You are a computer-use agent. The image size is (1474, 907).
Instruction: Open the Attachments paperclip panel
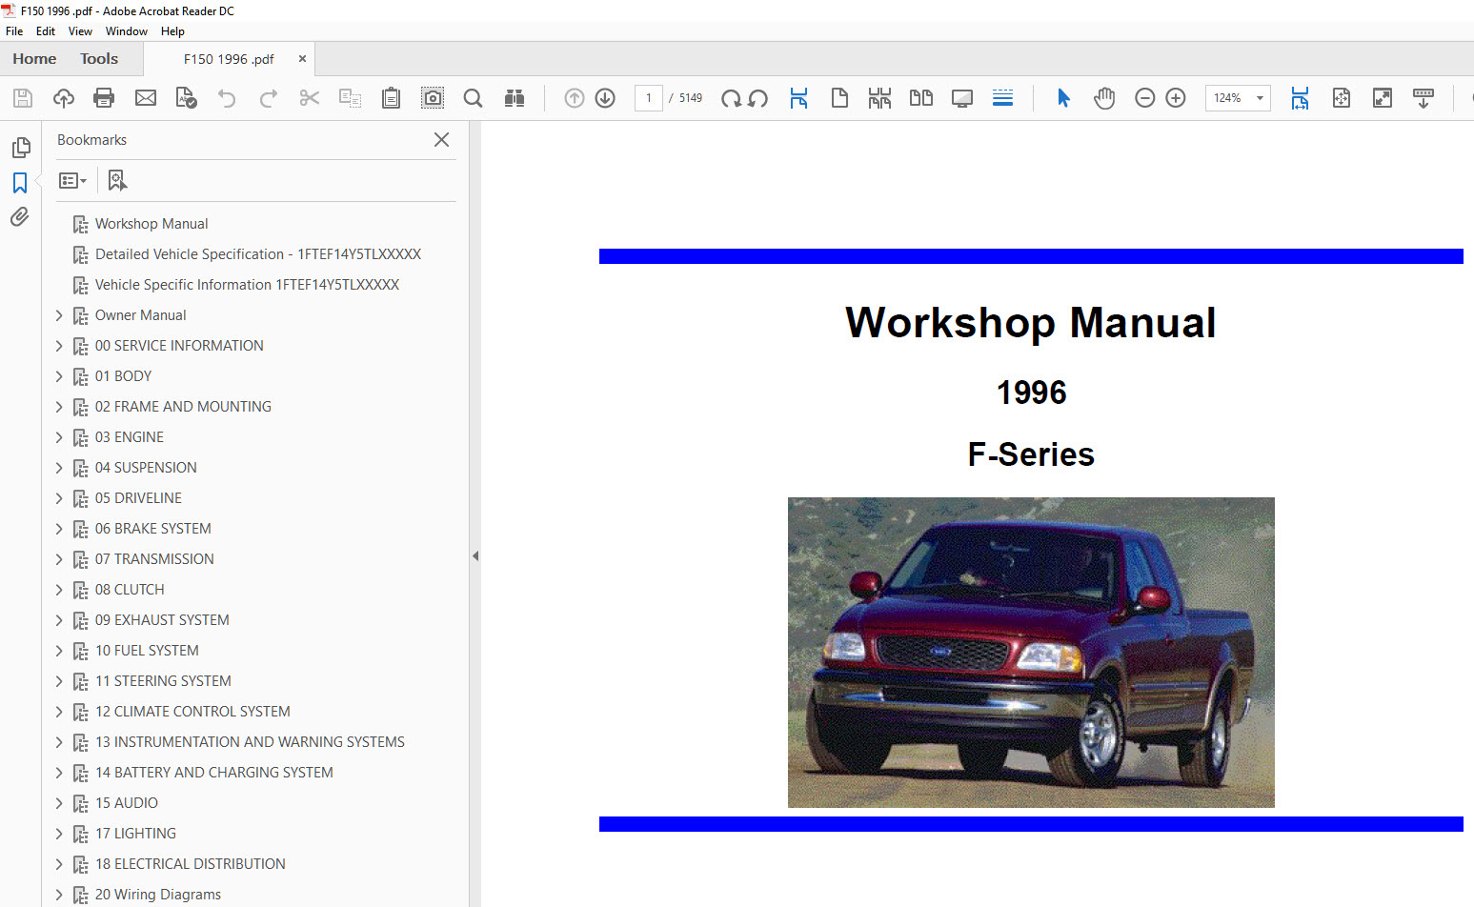point(20,217)
